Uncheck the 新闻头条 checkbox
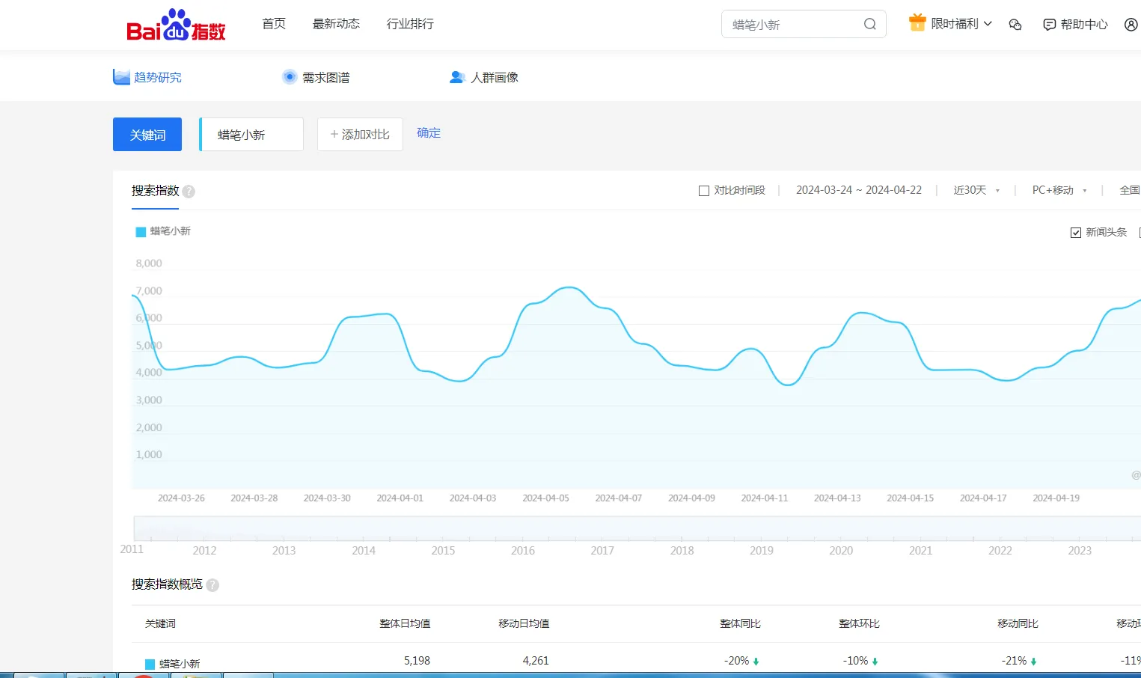Viewport: 1141px width, 678px height. click(x=1076, y=233)
